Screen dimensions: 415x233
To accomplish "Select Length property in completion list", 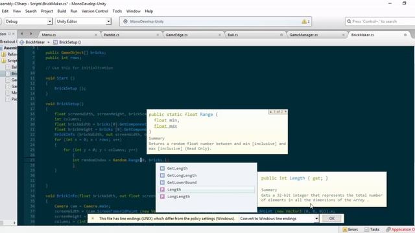I will [206, 190].
